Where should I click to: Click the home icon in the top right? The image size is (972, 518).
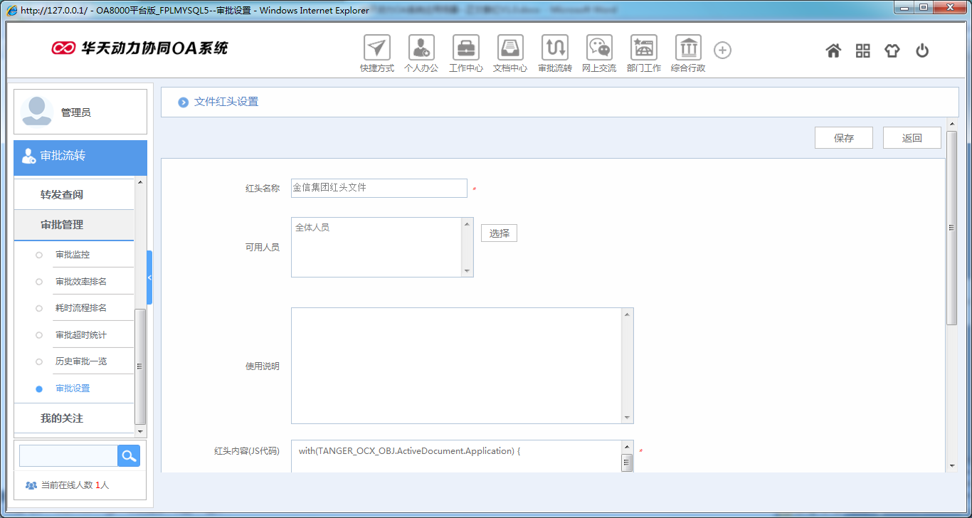click(x=833, y=51)
